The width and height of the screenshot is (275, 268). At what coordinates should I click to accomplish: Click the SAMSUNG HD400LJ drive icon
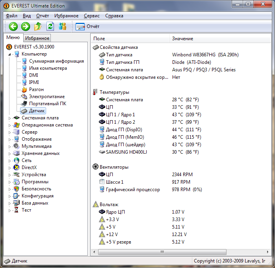tap(102, 152)
